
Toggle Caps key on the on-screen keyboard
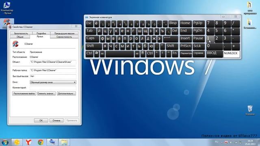92,39
